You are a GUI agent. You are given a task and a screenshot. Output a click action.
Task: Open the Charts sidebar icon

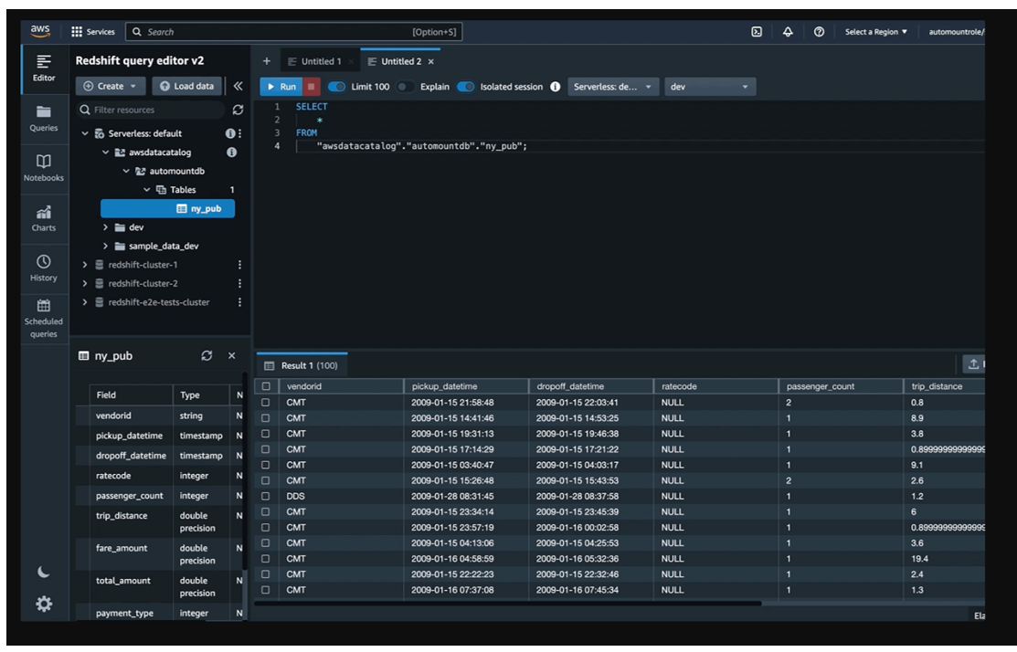[43, 216]
